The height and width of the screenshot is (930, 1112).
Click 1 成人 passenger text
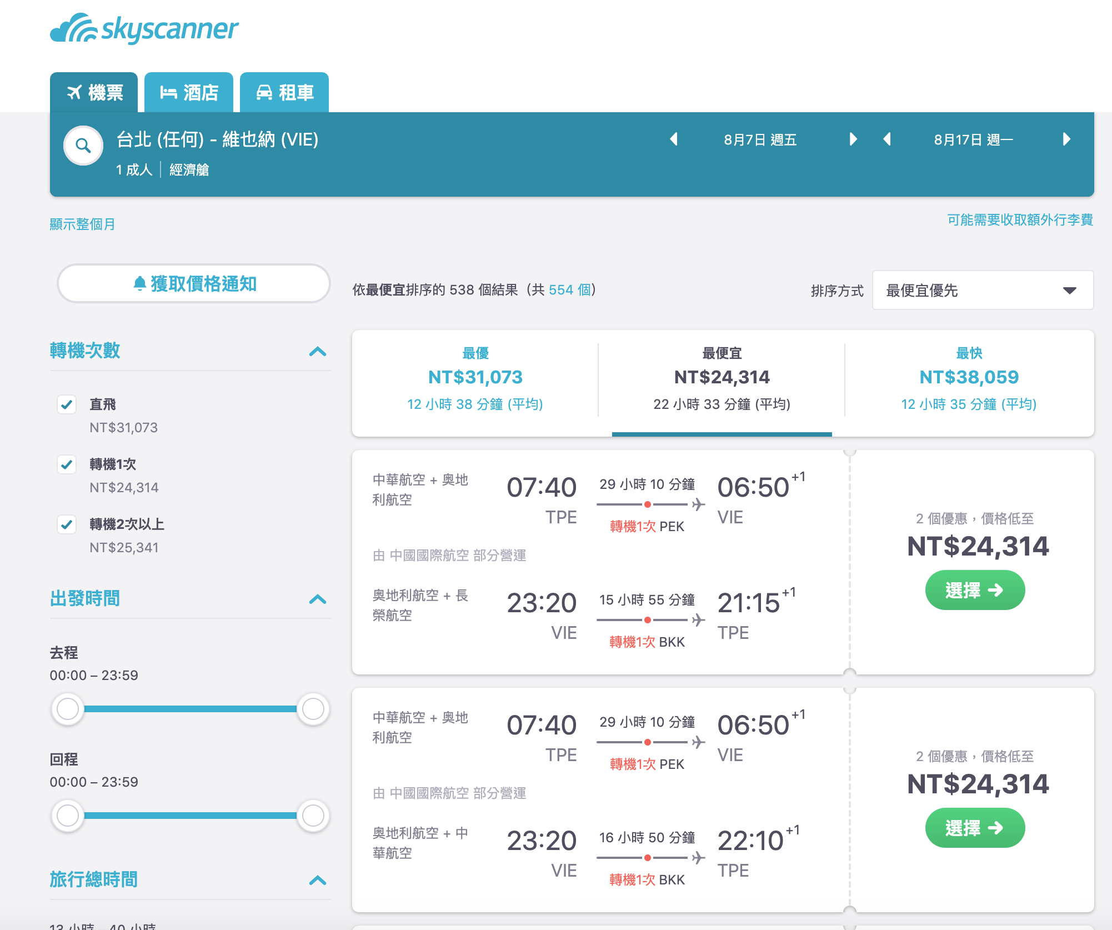(134, 169)
